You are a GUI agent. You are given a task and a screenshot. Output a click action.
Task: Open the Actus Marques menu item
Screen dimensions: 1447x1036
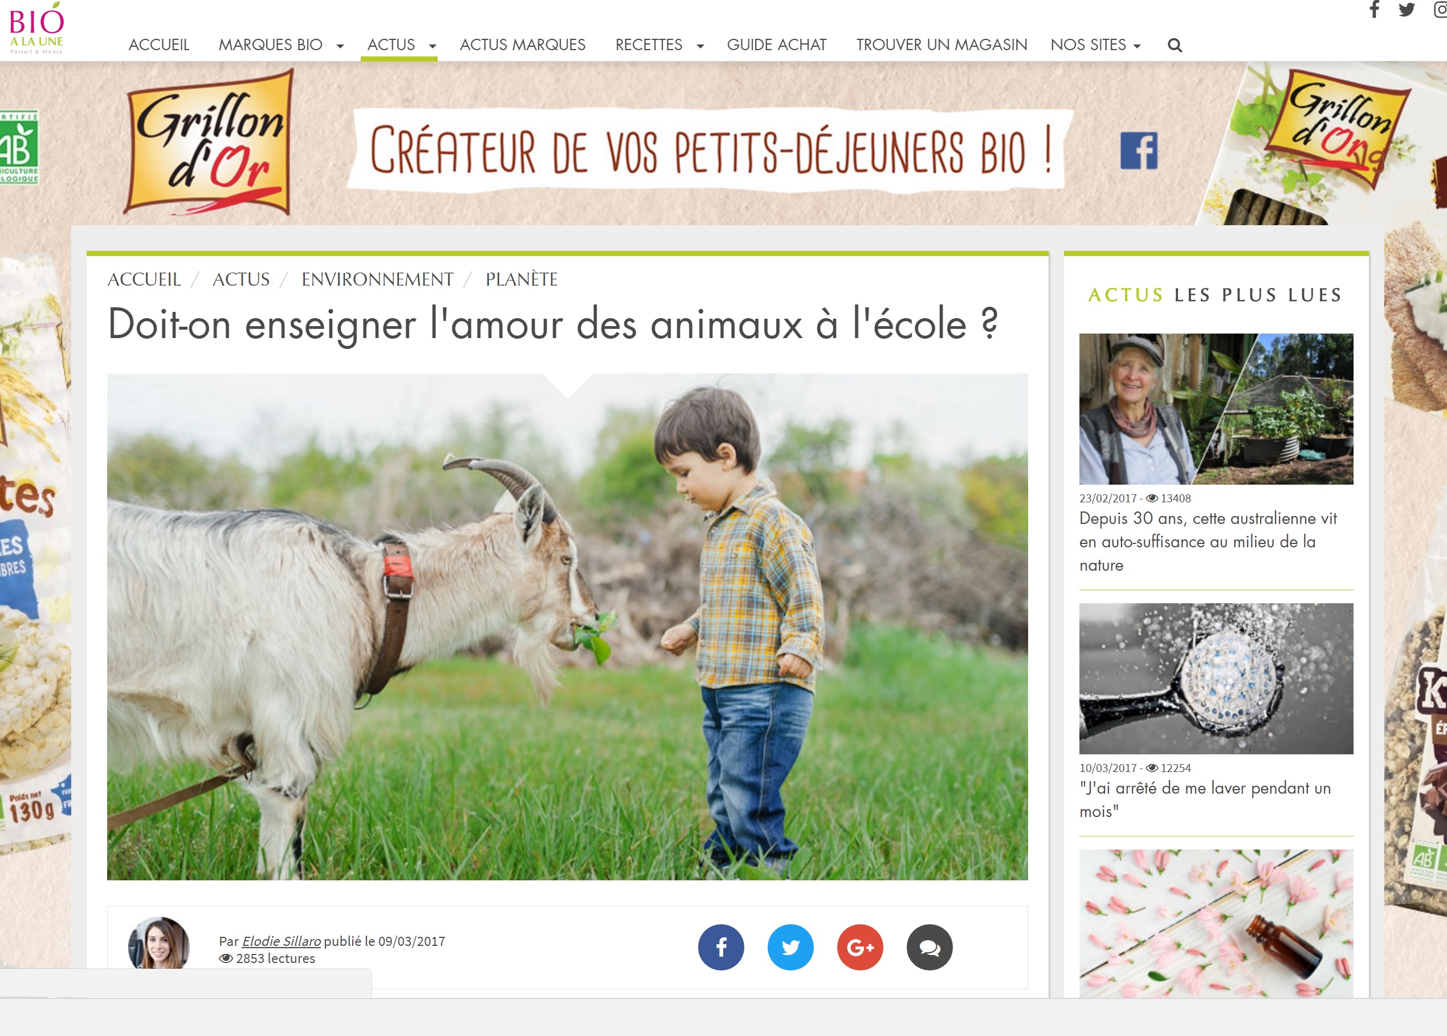522,44
